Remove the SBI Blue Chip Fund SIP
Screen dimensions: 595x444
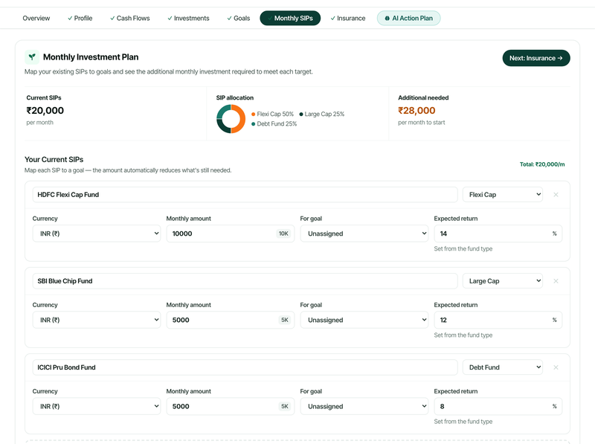[x=556, y=281]
